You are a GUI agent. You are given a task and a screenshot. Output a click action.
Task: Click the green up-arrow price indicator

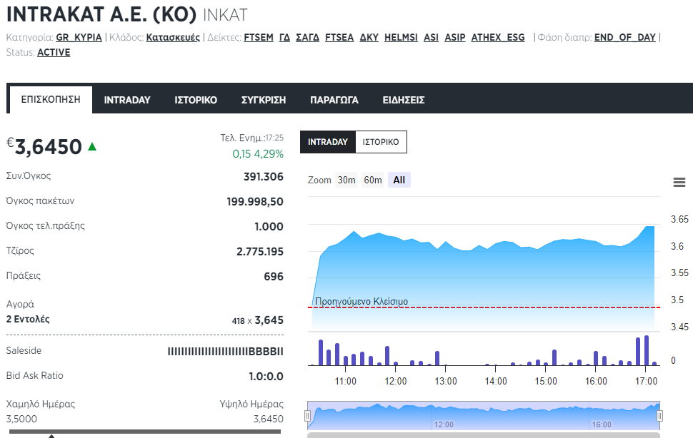pos(92,146)
